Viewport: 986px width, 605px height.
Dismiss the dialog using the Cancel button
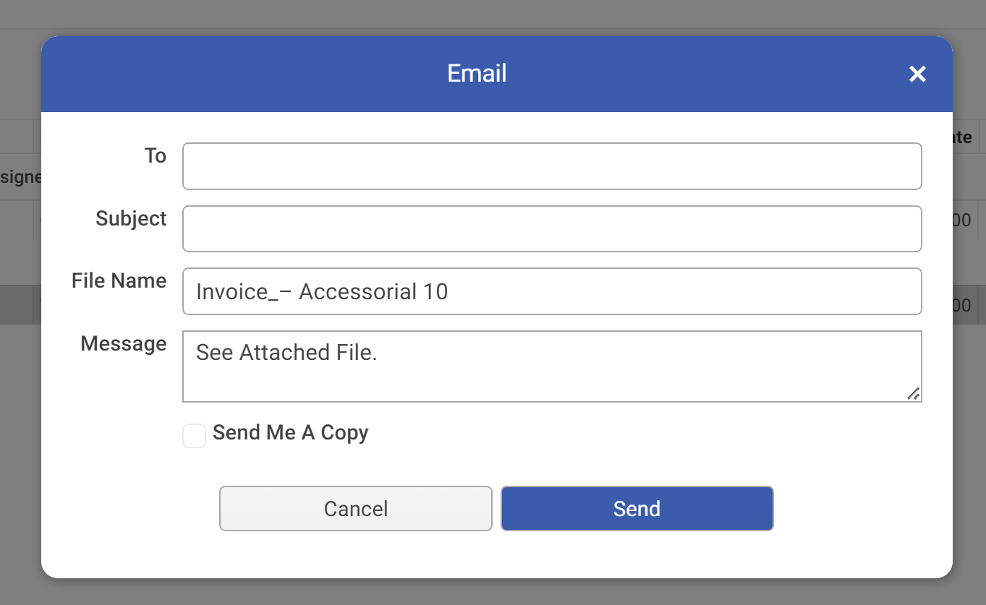[355, 508]
